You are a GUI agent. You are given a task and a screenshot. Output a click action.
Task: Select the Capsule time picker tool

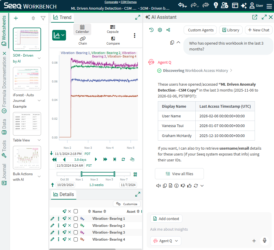point(113,29)
